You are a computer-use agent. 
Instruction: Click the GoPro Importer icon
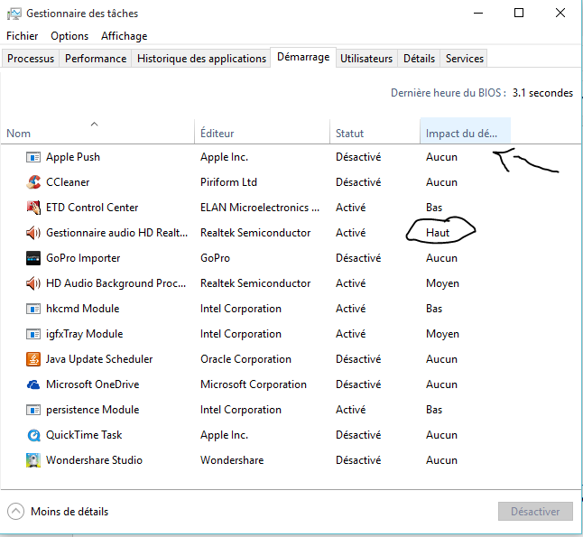[x=33, y=258]
